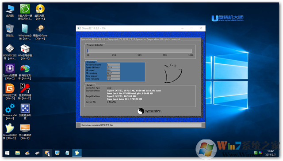
Task: Click the Ghost32 11.5.1 window title bar
Action: [126, 28]
